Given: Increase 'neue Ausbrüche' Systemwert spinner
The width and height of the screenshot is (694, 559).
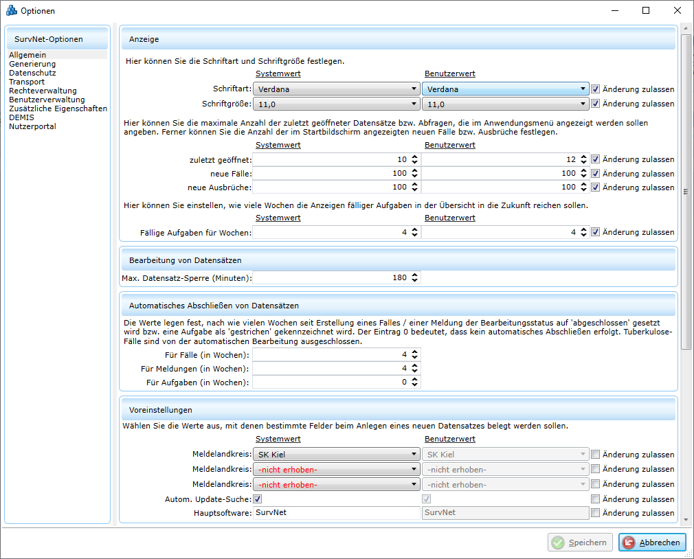Looking at the screenshot, I should point(414,184).
